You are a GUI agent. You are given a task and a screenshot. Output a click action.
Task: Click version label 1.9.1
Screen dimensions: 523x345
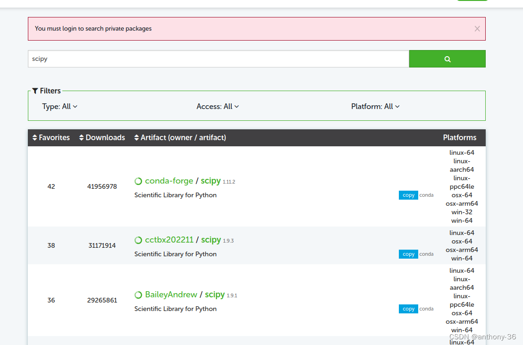point(232,295)
